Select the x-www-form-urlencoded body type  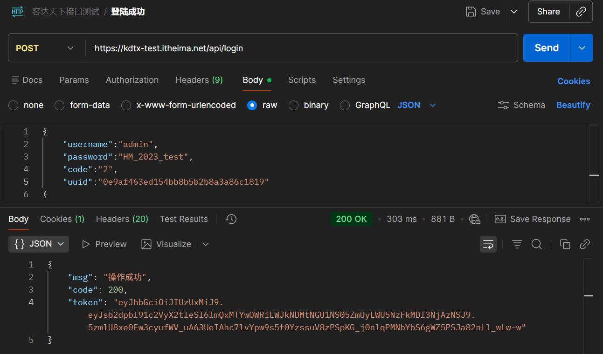(x=126, y=106)
